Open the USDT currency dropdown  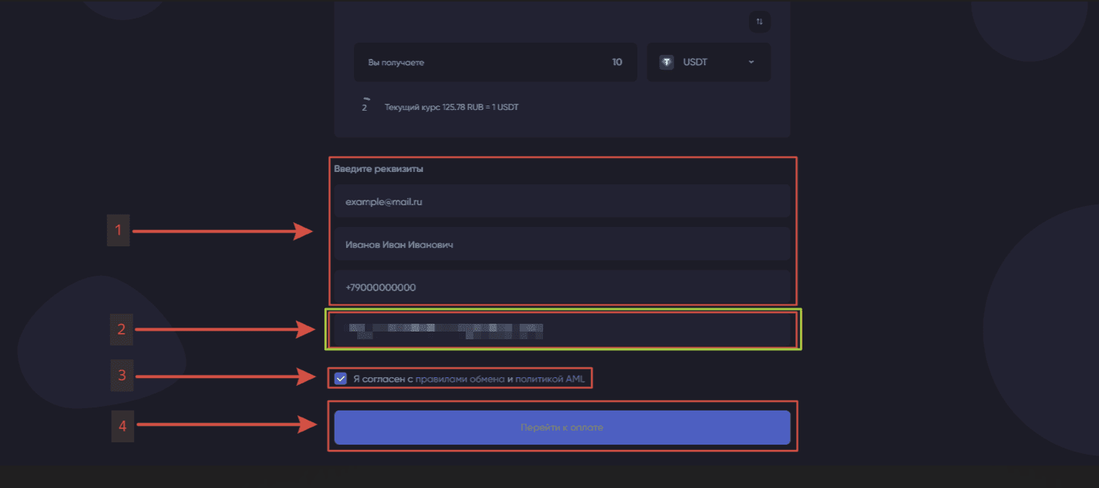[x=709, y=62]
